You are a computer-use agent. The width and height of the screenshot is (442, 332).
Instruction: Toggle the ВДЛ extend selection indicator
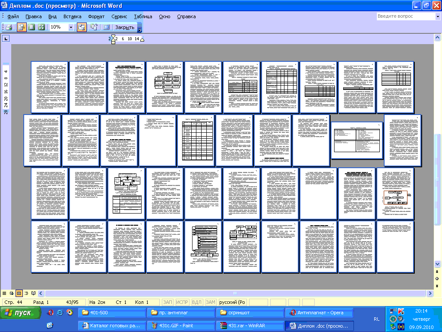click(x=197, y=302)
